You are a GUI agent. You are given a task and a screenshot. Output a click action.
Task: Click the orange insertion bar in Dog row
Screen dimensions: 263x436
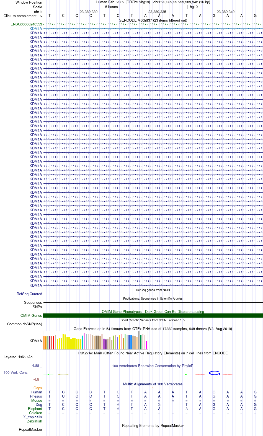pyautogui.click(x=153, y=404)
